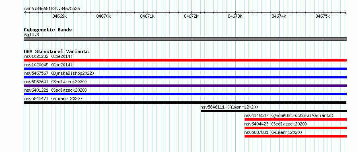Click the 84674k ruler tick label
This screenshot has width=358, height=152.
tap(279, 16)
